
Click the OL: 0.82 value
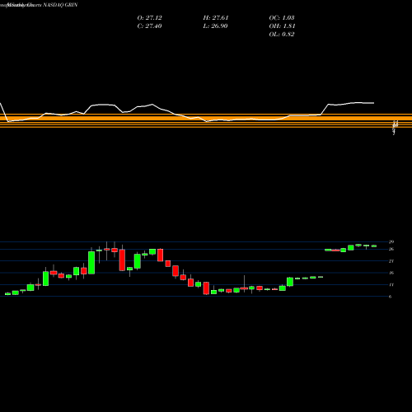[x=282, y=35]
